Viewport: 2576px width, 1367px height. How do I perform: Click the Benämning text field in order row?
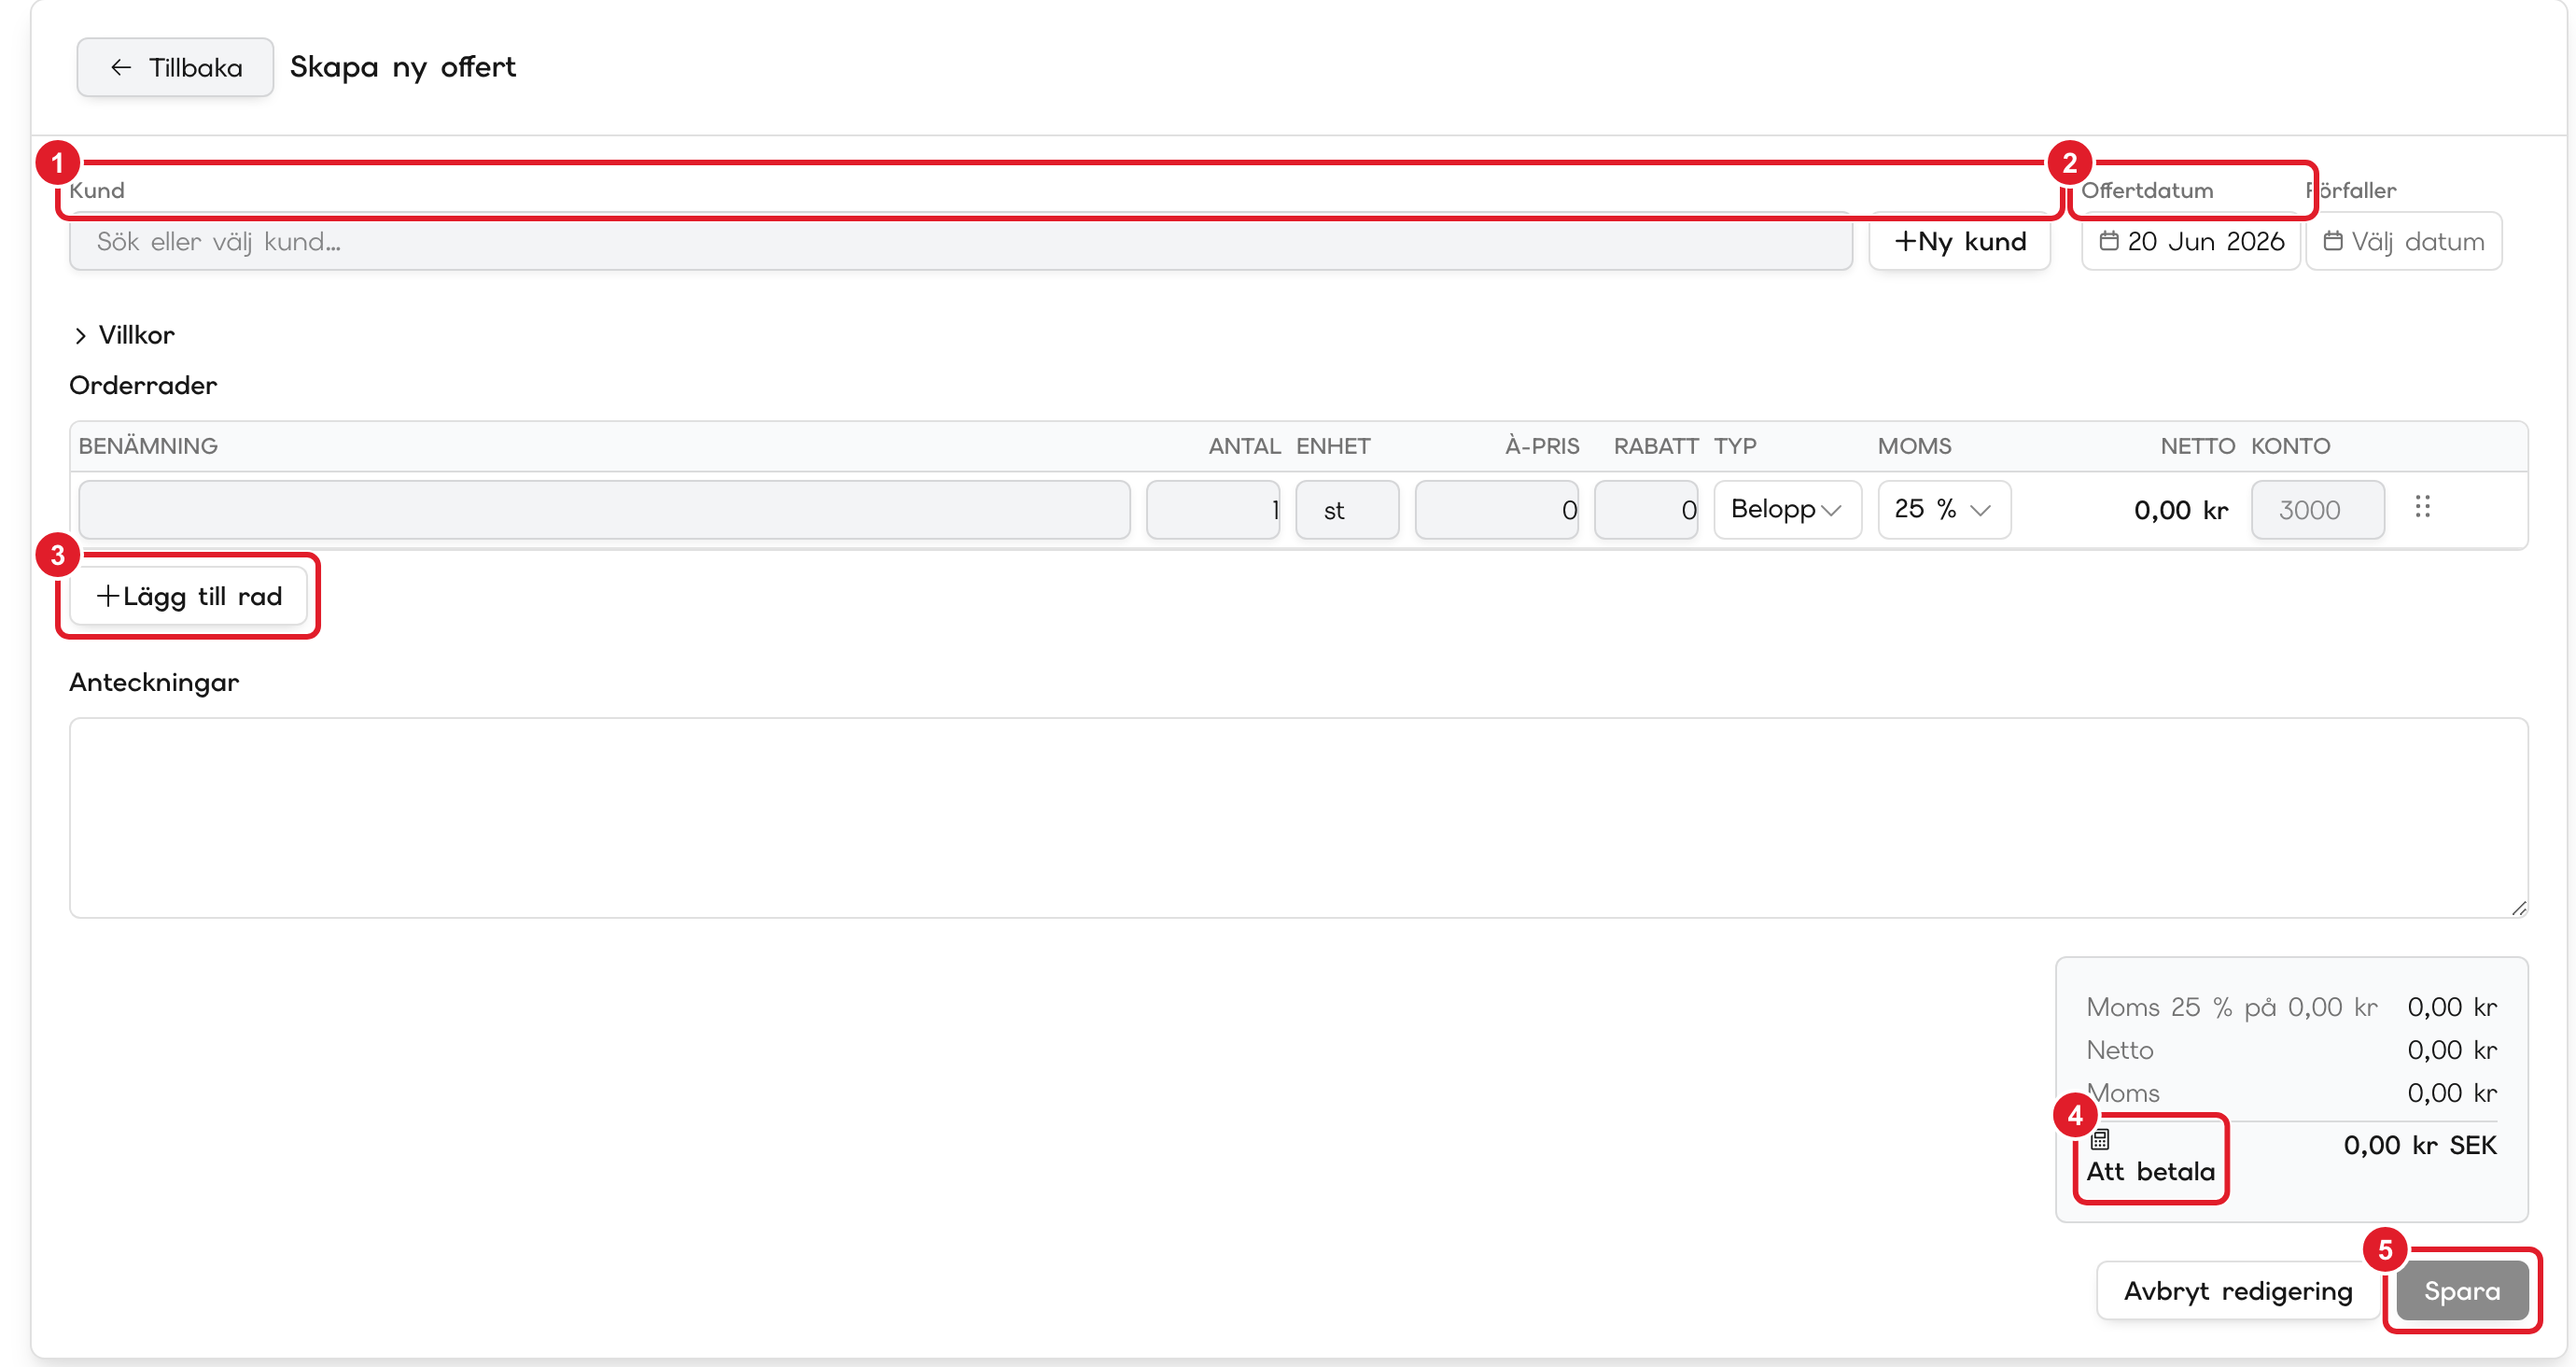click(604, 510)
